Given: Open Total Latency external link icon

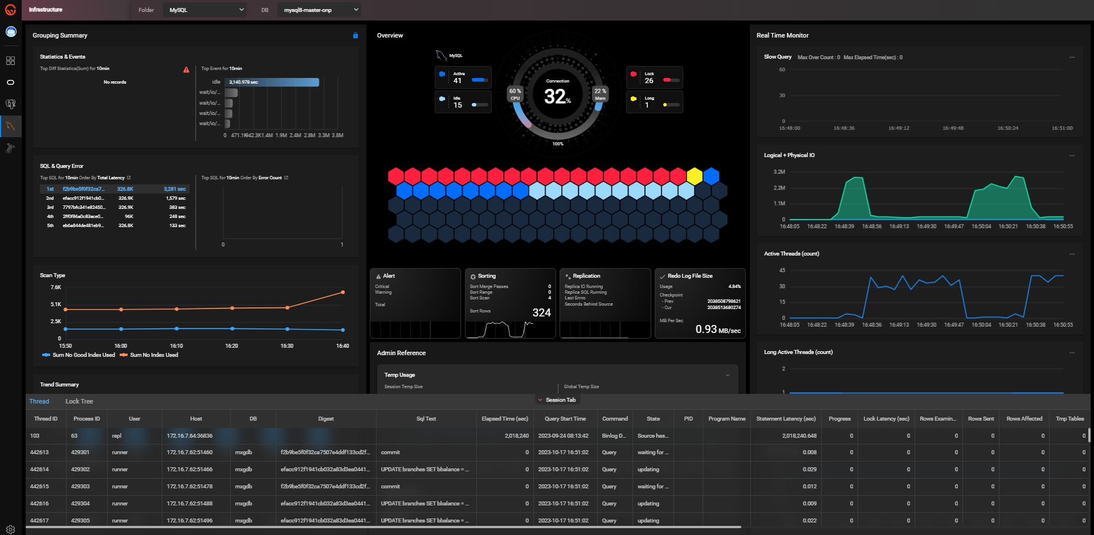Looking at the screenshot, I should tap(129, 178).
